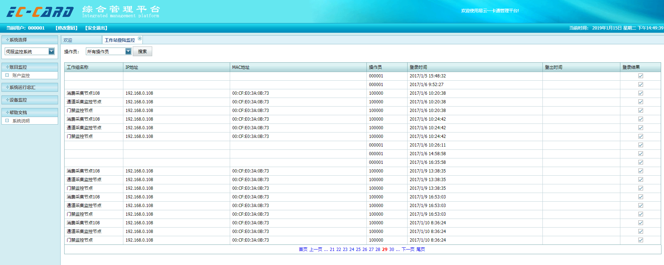The width and height of the screenshot is (664, 265).
Task: Toggle checkbox for 通道采集监控节点 at 2017/1/9 13:38:35
Action: coord(641,180)
